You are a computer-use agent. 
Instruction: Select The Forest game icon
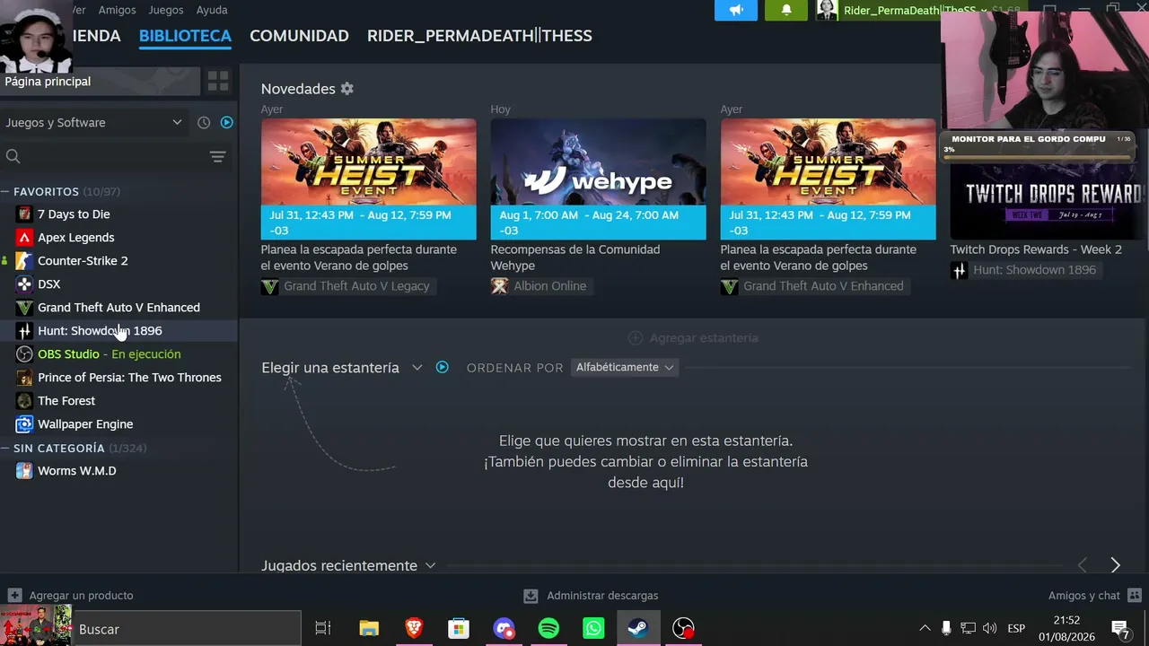[24, 401]
